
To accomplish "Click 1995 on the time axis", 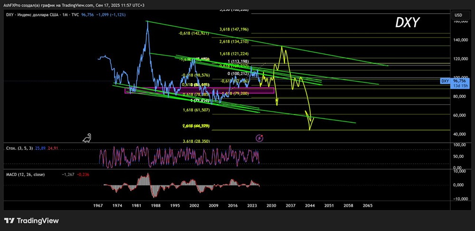I will [x=175, y=205].
